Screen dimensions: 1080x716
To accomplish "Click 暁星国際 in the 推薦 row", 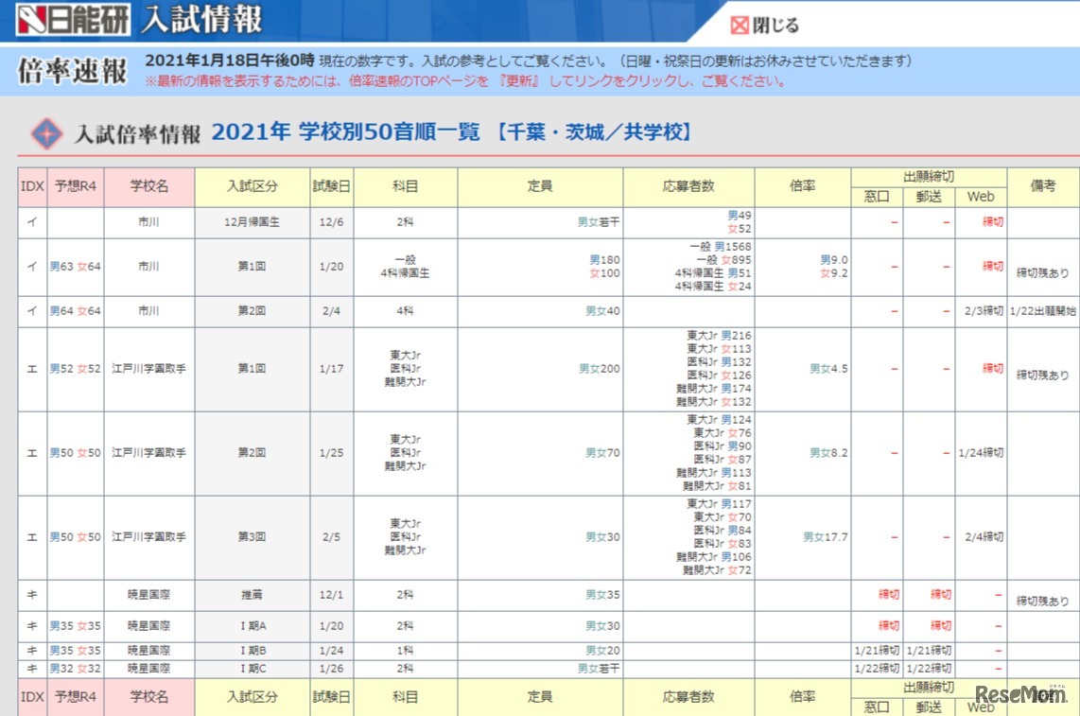I will pos(148,594).
